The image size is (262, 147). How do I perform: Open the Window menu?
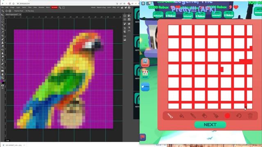41,7
